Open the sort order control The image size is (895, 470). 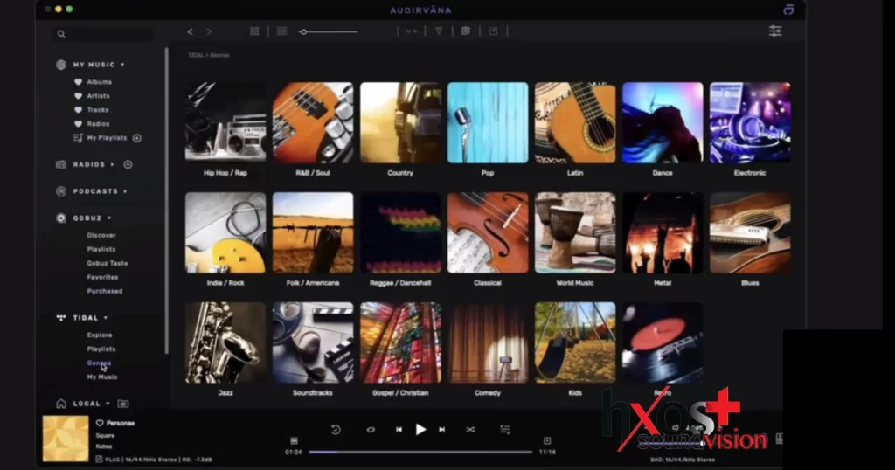click(412, 31)
